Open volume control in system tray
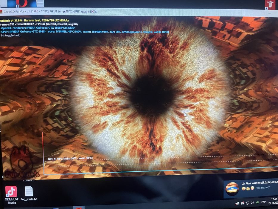Viewport: 278px width, 209px height. (x=252, y=202)
